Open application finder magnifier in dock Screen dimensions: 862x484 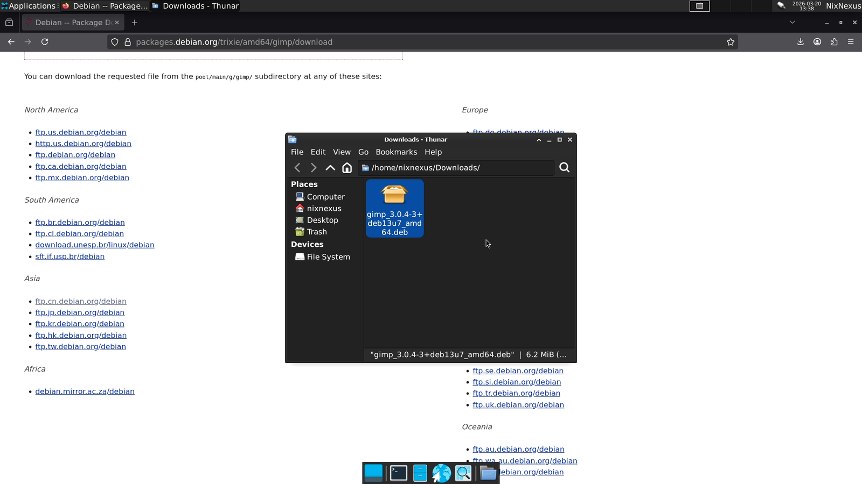(x=463, y=473)
